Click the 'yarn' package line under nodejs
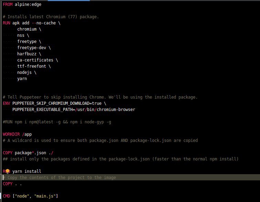Image resolution: width=260 pixels, height=202 pixels. point(22,79)
